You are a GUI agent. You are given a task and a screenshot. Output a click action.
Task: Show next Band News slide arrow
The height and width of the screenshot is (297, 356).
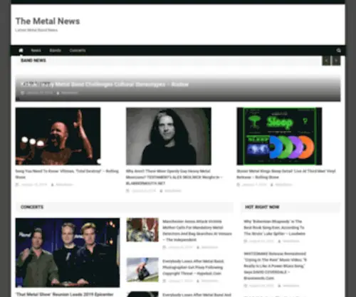[336, 61]
